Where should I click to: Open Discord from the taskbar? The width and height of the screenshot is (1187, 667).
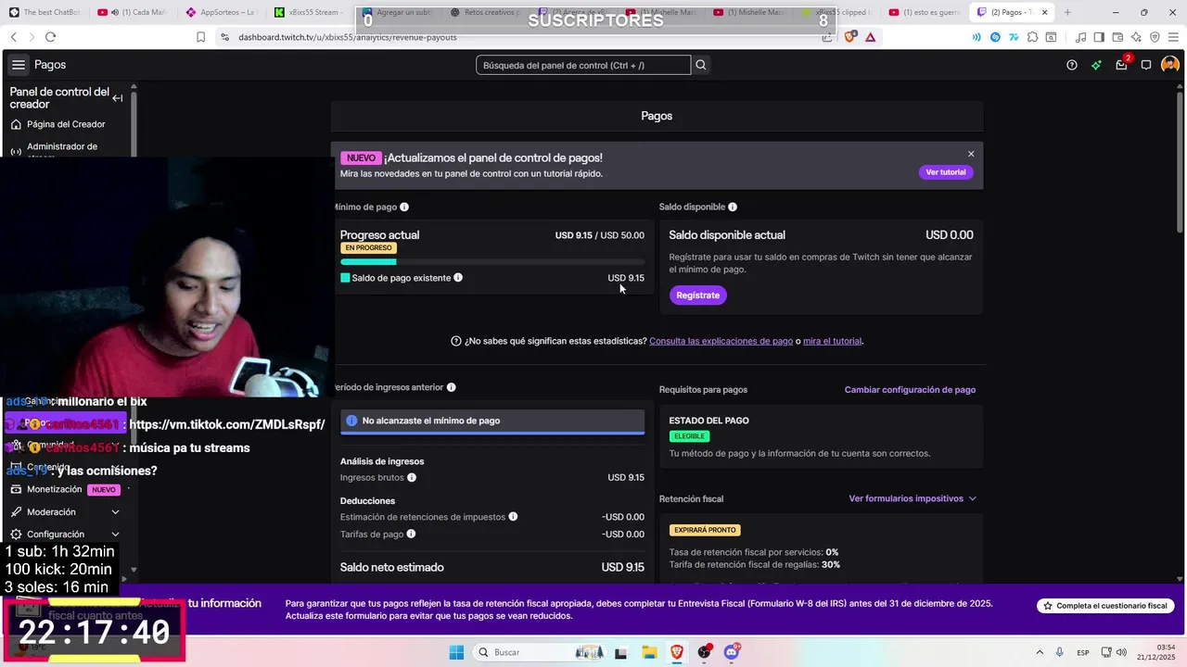(x=732, y=652)
